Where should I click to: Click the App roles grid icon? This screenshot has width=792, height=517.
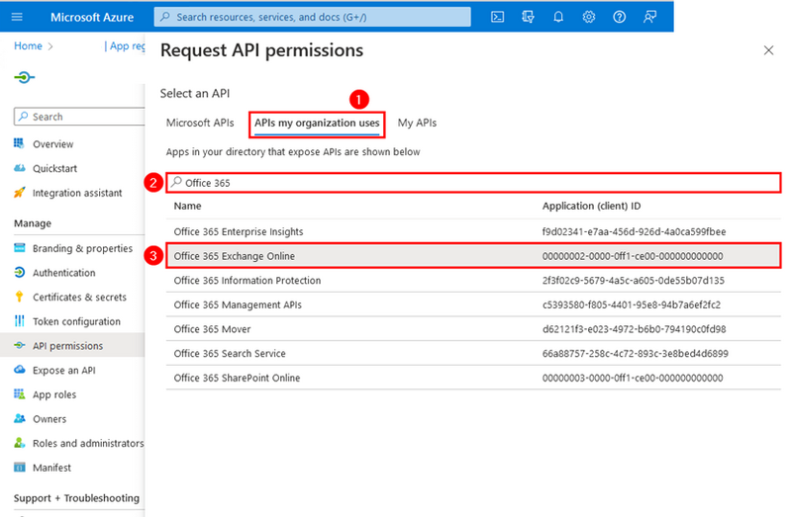[x=19, y=394]
